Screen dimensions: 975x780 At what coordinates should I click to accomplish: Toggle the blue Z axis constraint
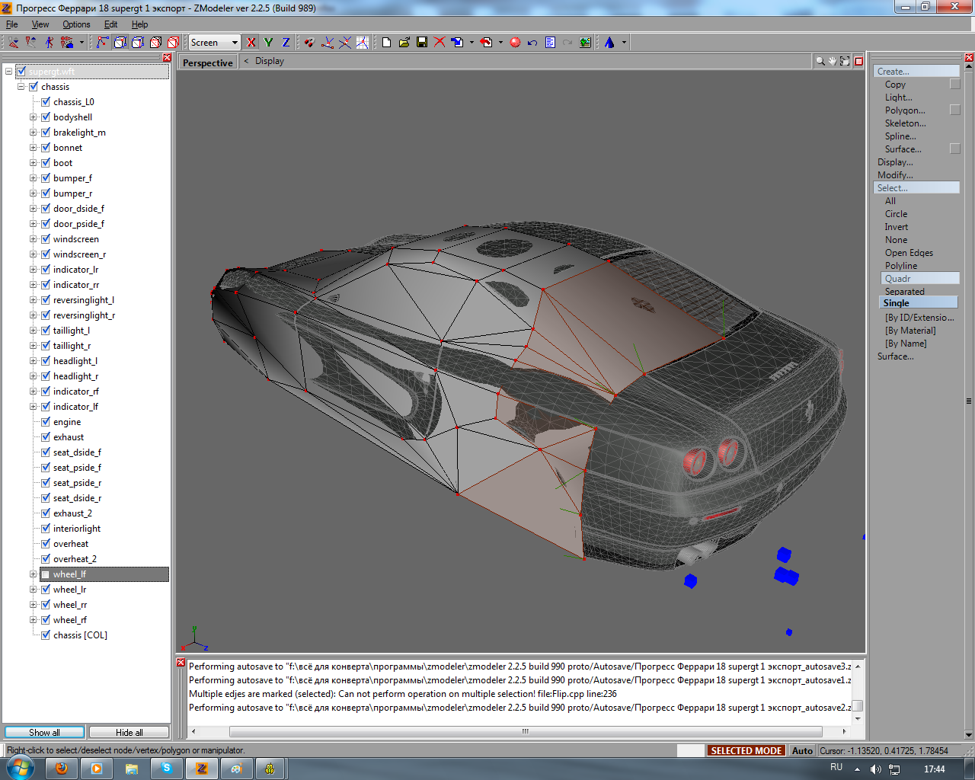click(x=286, y=43)
